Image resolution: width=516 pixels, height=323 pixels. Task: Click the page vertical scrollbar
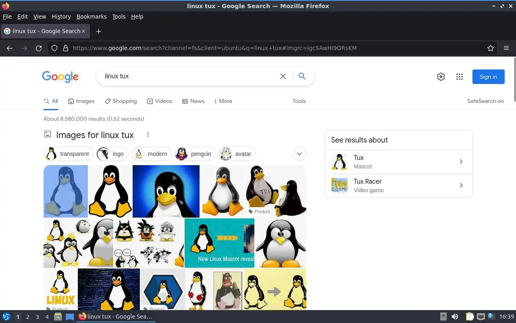tap(514, 80)
